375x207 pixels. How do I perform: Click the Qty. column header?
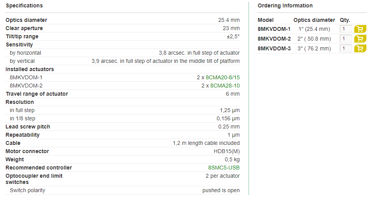point(345,20)
